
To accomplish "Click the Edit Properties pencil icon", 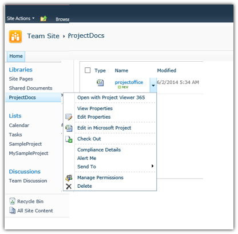I will pyautogui.click(x=69, y=117).
